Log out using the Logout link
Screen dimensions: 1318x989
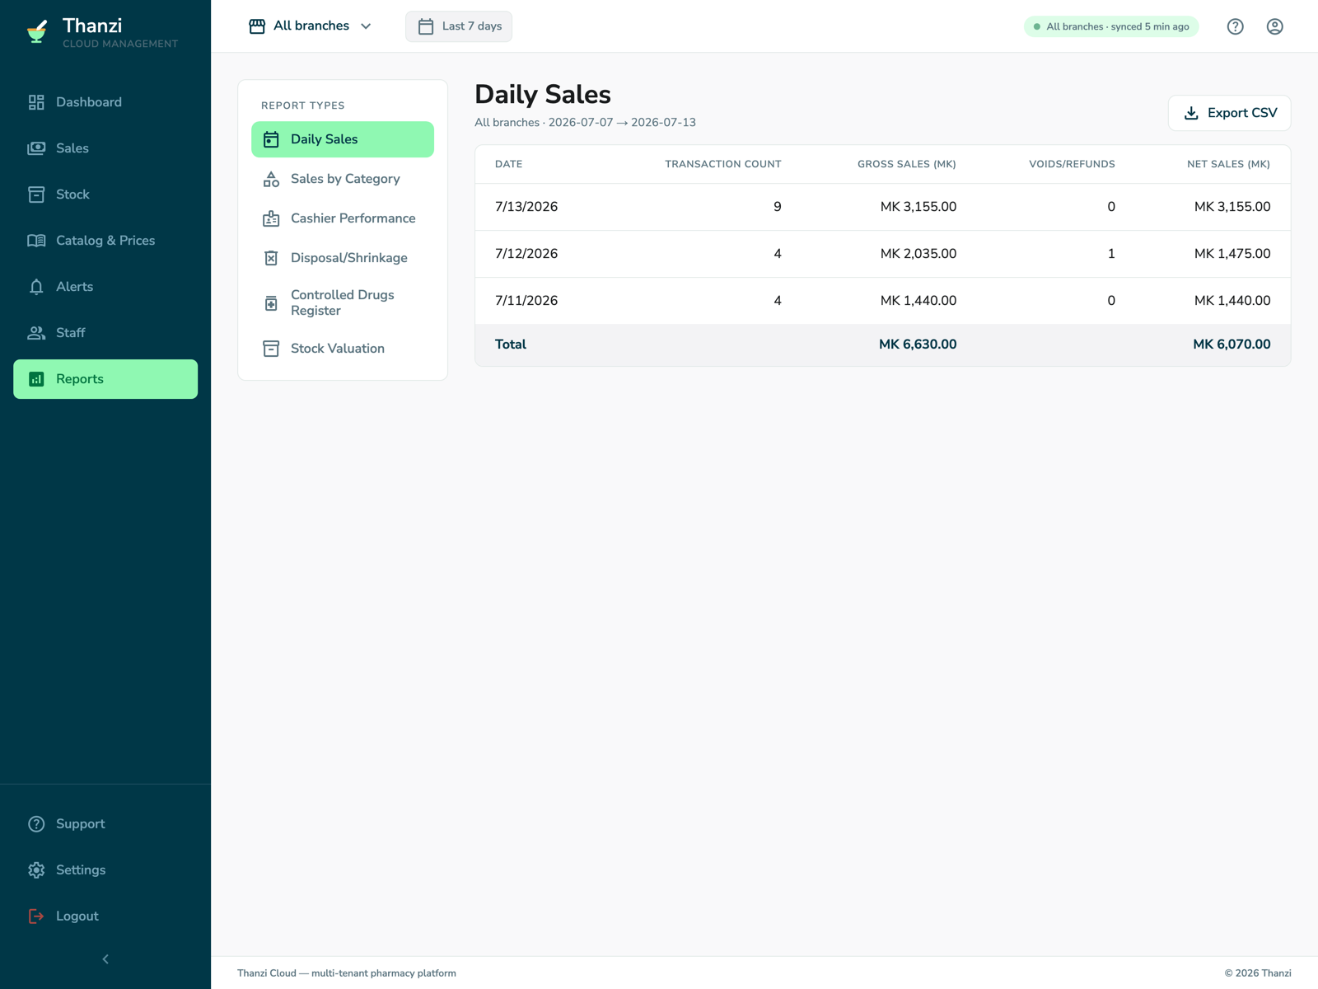(105, 916)
